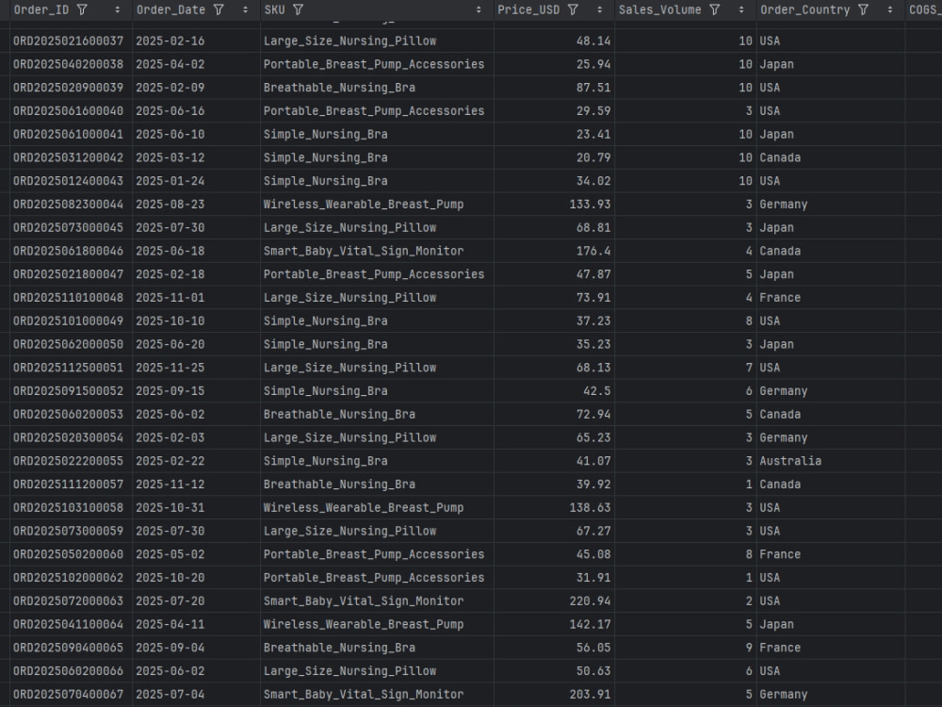Select order ID ORD2025060200066
Screen dimensions: 942x707
tap(69, 671)
